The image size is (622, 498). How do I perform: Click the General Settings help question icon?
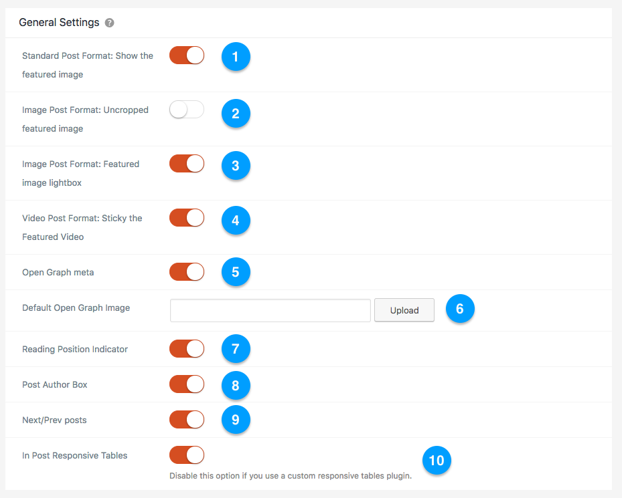pyautogui.click(x=110, y=23)
